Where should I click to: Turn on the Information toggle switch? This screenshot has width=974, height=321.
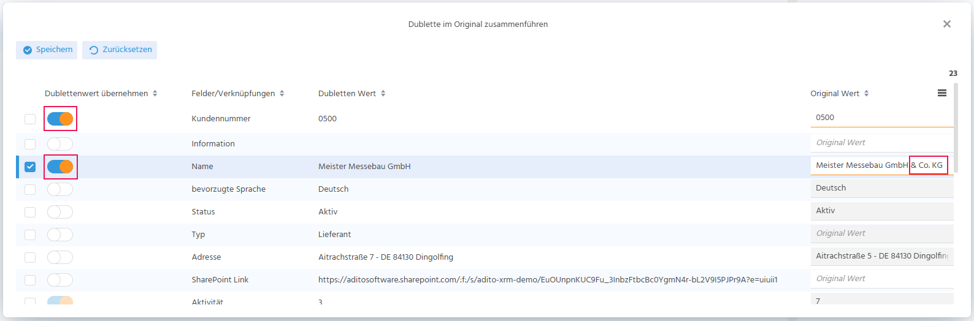coord(60,144)
